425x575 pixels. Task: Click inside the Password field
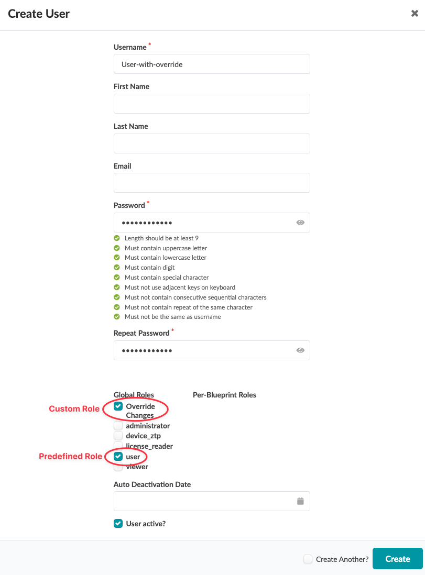tap(204, 223)
